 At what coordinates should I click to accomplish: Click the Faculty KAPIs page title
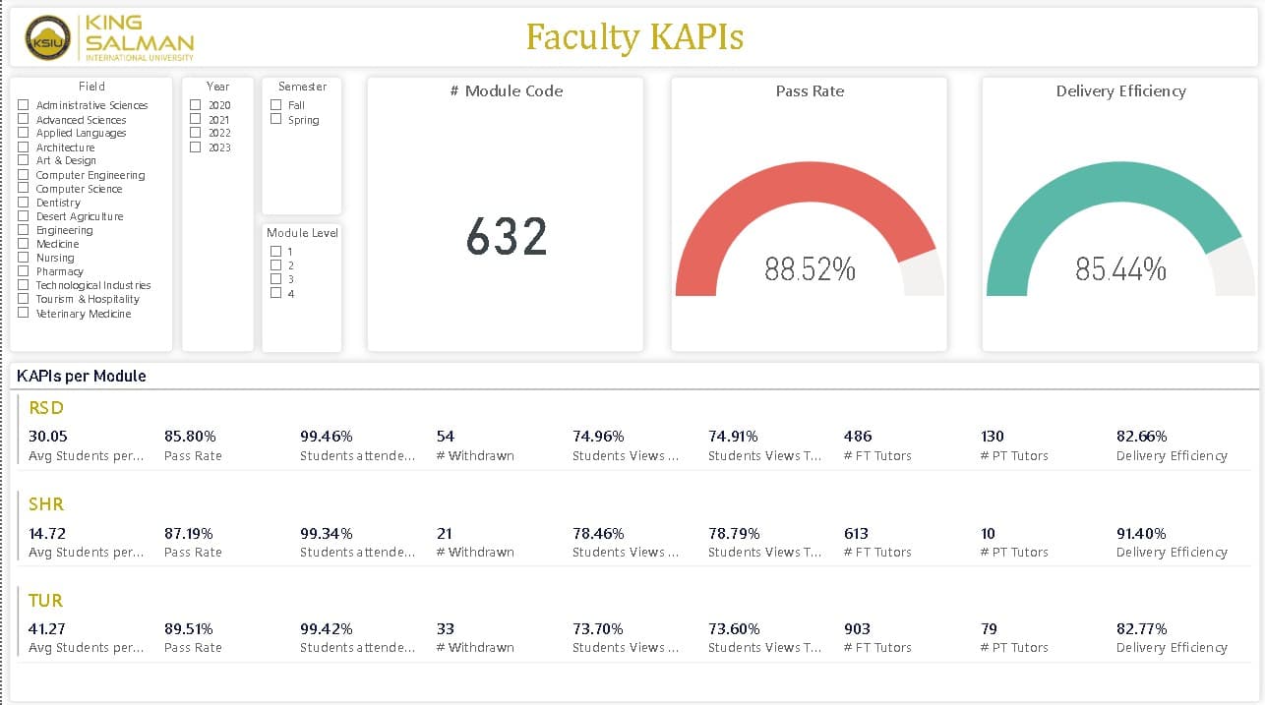[x=634, y=37]
